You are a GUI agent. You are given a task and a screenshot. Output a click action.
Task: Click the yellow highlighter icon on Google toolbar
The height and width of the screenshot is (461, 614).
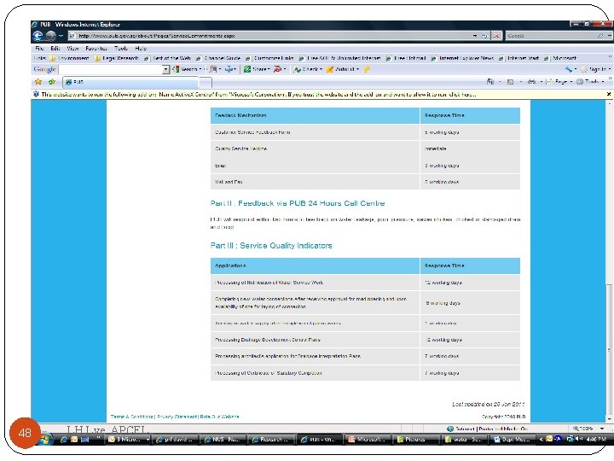(367, 69)
